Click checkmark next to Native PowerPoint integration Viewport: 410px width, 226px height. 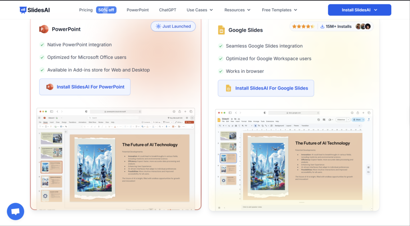[42, 45]
